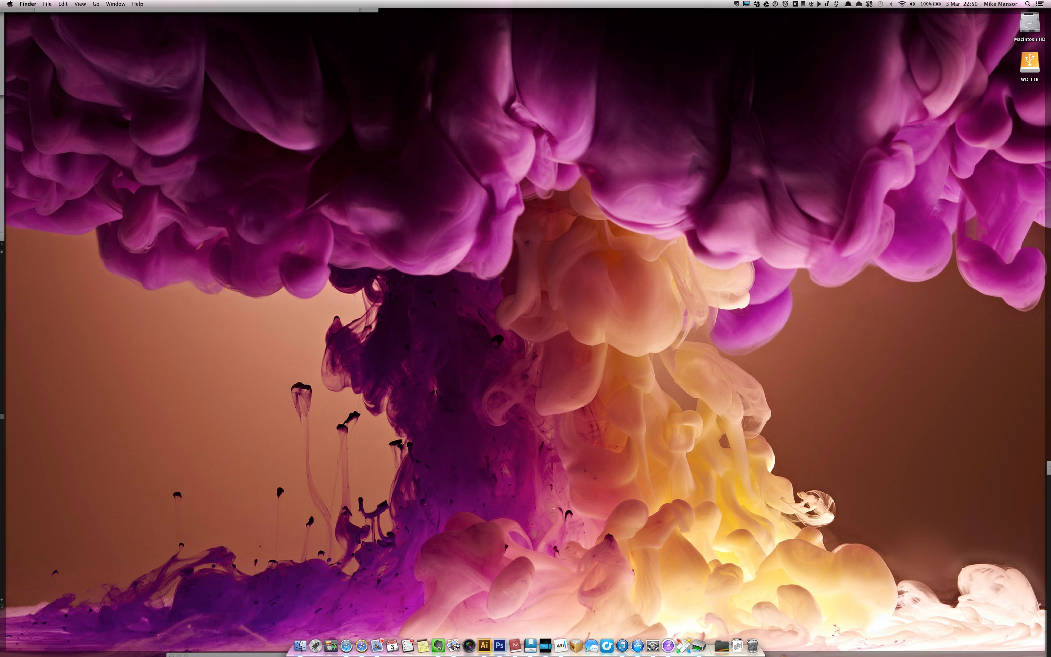Open the Trash in the Dock
Viewport: 1051px width, 657px height.
click(752, 646)
